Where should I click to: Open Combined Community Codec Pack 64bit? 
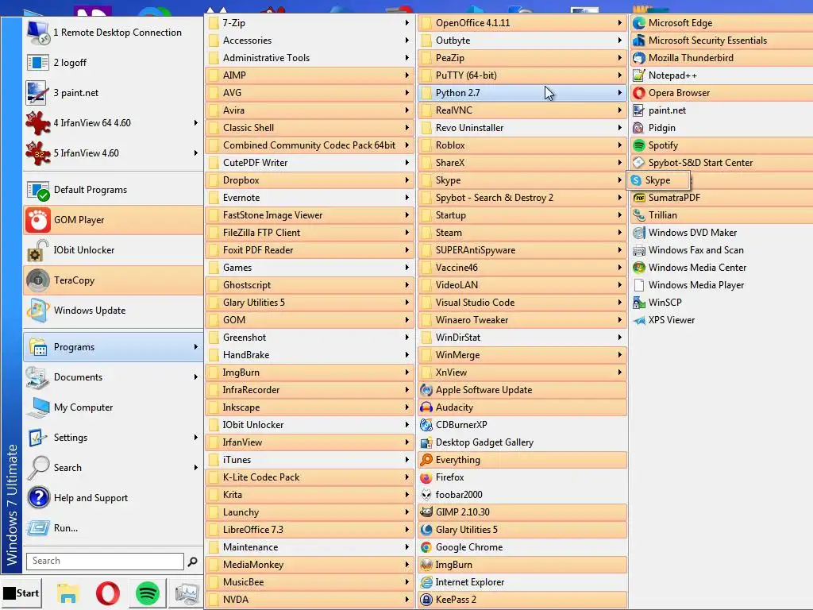310,145
